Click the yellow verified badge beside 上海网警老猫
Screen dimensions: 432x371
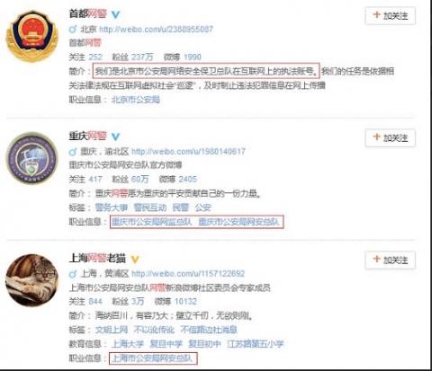point(135,259)
